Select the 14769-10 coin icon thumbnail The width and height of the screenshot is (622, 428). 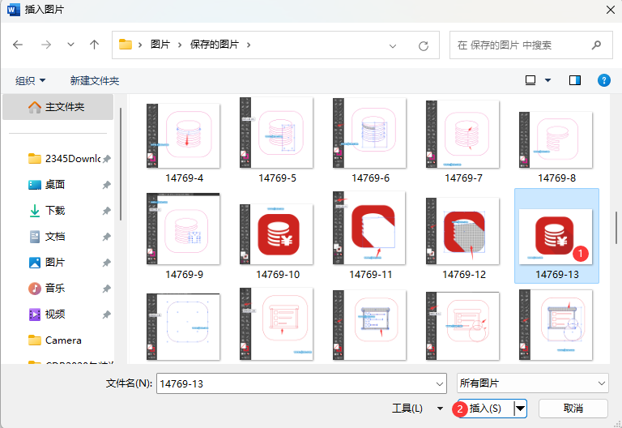click(276, 234)
